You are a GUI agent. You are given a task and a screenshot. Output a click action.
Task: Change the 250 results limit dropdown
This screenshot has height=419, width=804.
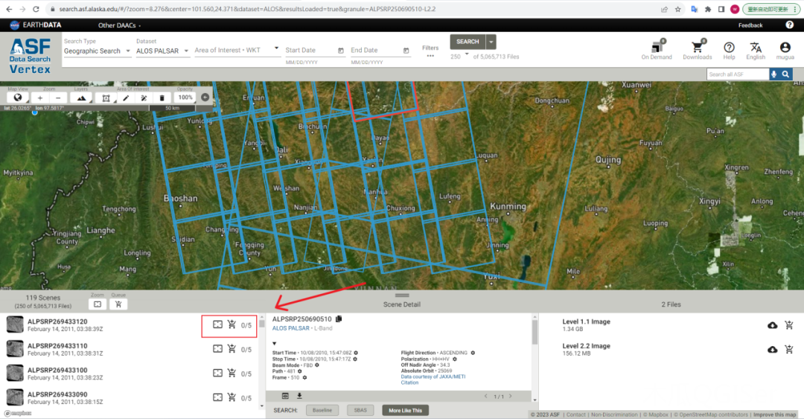[x=459, y=57]
